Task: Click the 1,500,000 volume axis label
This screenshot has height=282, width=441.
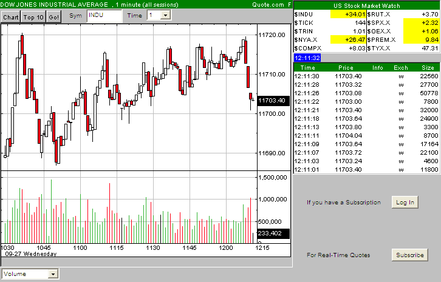Action: pyautogui.click(x=273, y=177)
